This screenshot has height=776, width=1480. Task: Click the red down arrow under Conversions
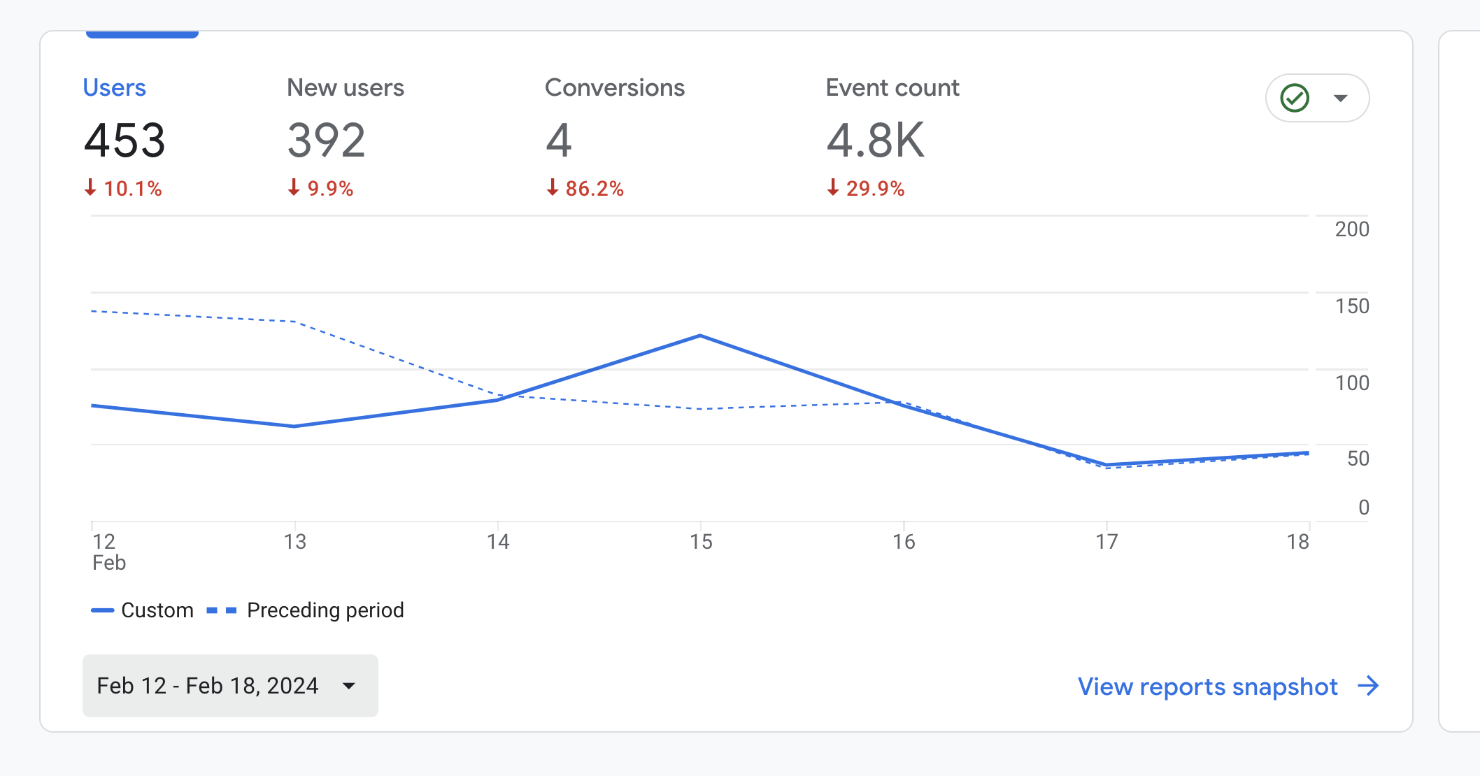[x=552, y=187]
